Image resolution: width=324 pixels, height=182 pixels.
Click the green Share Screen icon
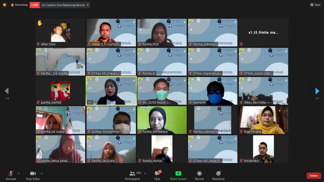178,173
